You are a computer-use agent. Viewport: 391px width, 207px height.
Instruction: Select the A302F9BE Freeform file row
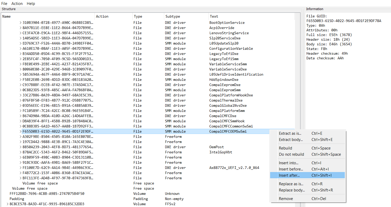point(148,137)
